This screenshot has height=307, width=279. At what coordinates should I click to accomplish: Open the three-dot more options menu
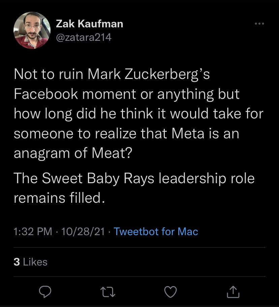(260, 24)
